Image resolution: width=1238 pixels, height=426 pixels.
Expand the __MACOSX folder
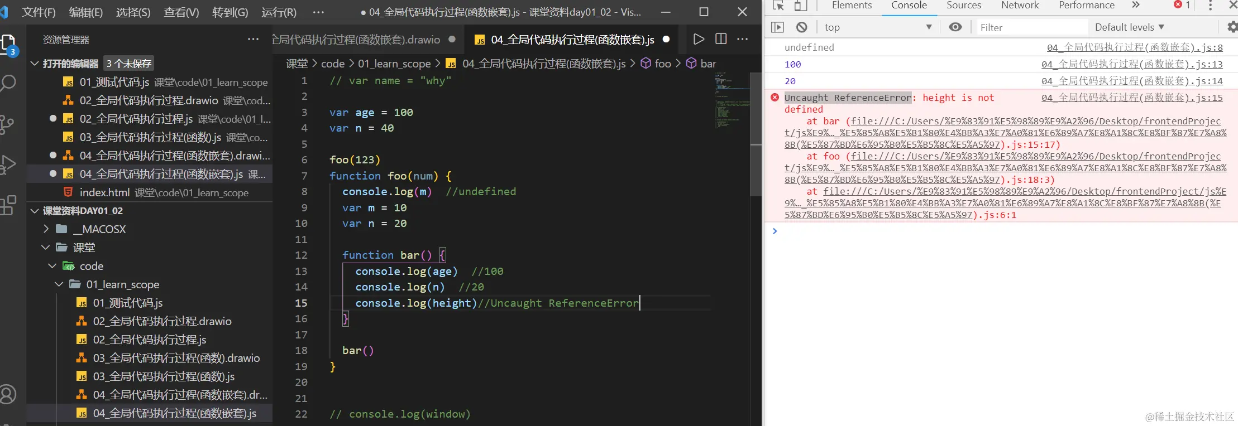(47, 229)
